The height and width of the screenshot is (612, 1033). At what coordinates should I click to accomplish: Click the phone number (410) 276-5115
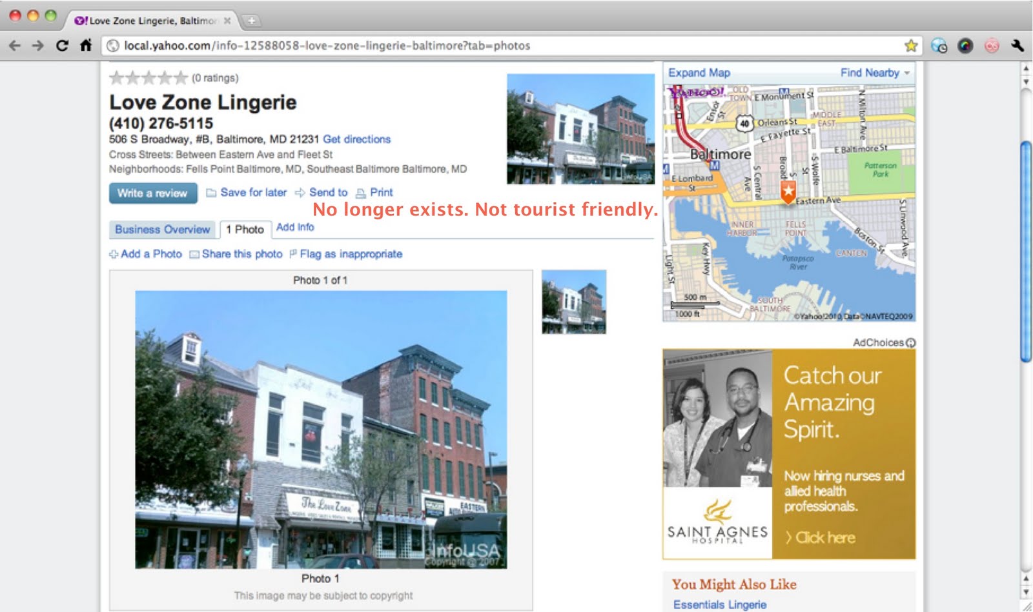click(x=161, y=123)
